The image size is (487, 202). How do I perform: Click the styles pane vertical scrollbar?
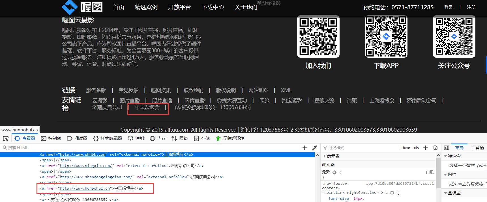[438, 173]
